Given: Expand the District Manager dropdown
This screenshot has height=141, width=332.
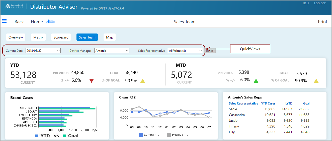Looking at the screenshot, I should coord(112,50).
